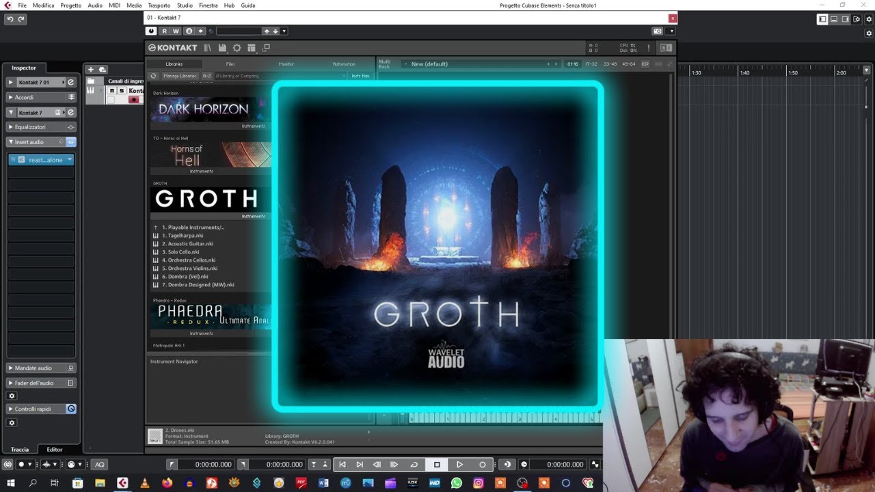Mute the Kontakt track
The height and width of the screenshot is (492, 875).
113,90
